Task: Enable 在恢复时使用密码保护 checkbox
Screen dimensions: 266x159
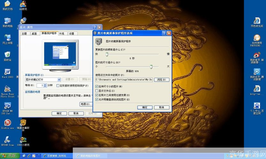Action: pyautogui.click(x=58, y=86)
